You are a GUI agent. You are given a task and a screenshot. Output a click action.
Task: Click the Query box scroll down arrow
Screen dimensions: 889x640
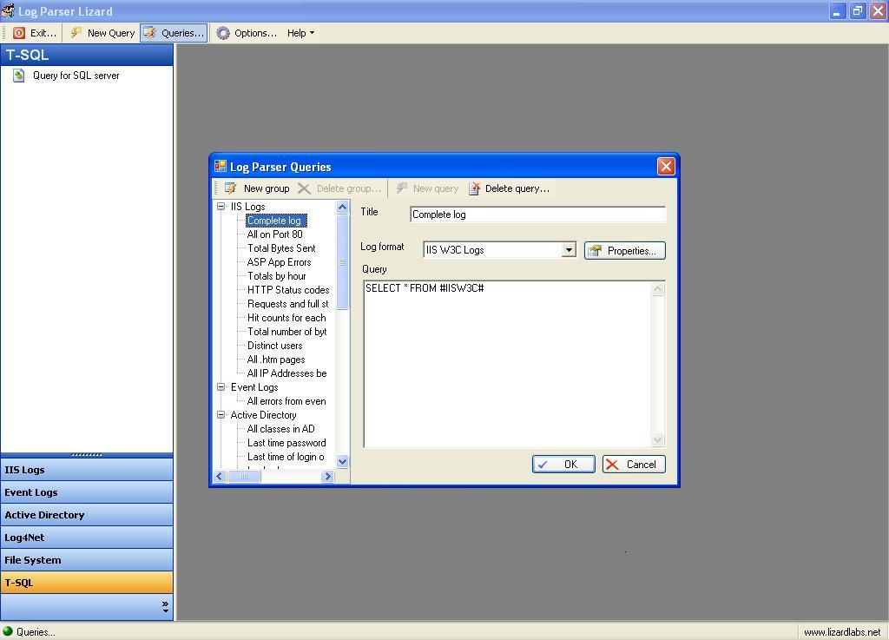[x=658, y=439]
